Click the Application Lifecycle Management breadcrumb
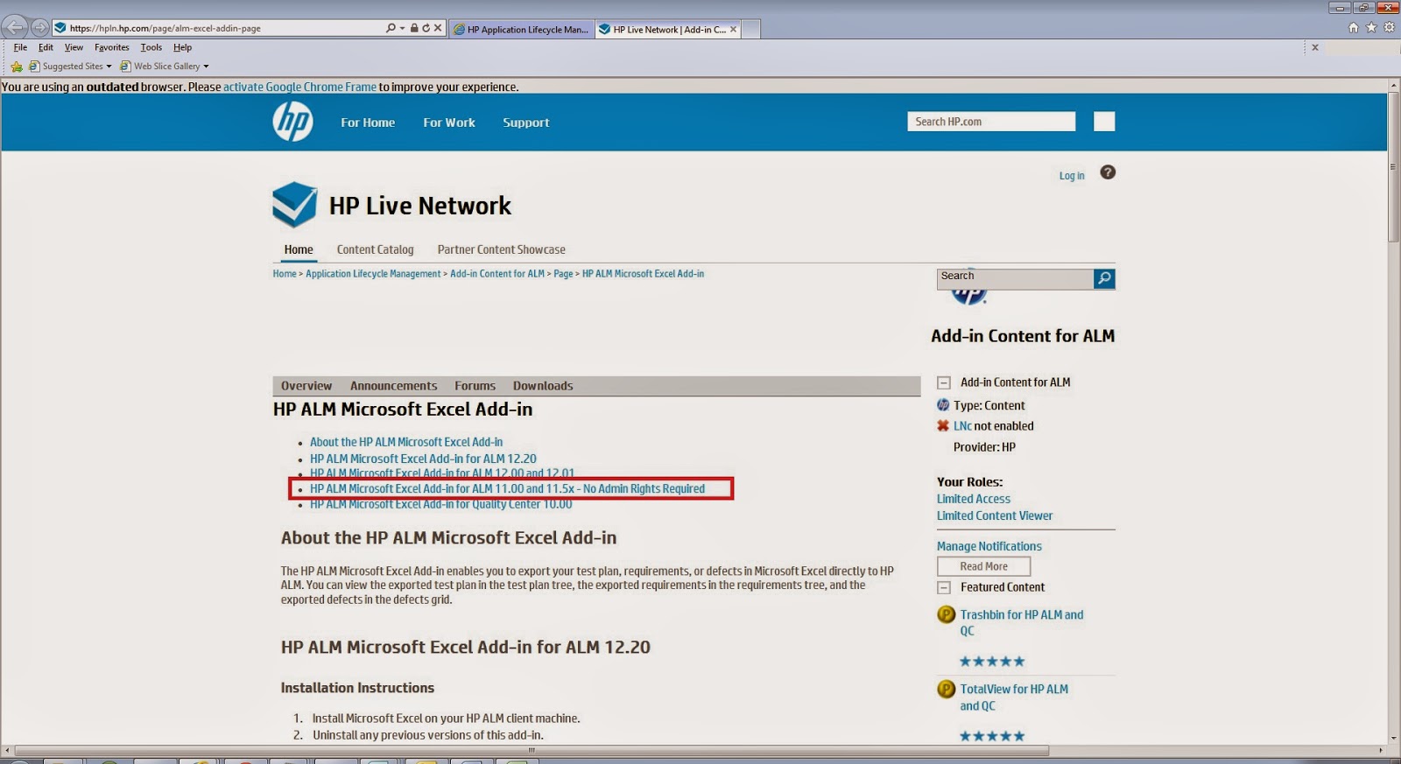The width and height of the screenshot is (1401, 764). (373, 274)
